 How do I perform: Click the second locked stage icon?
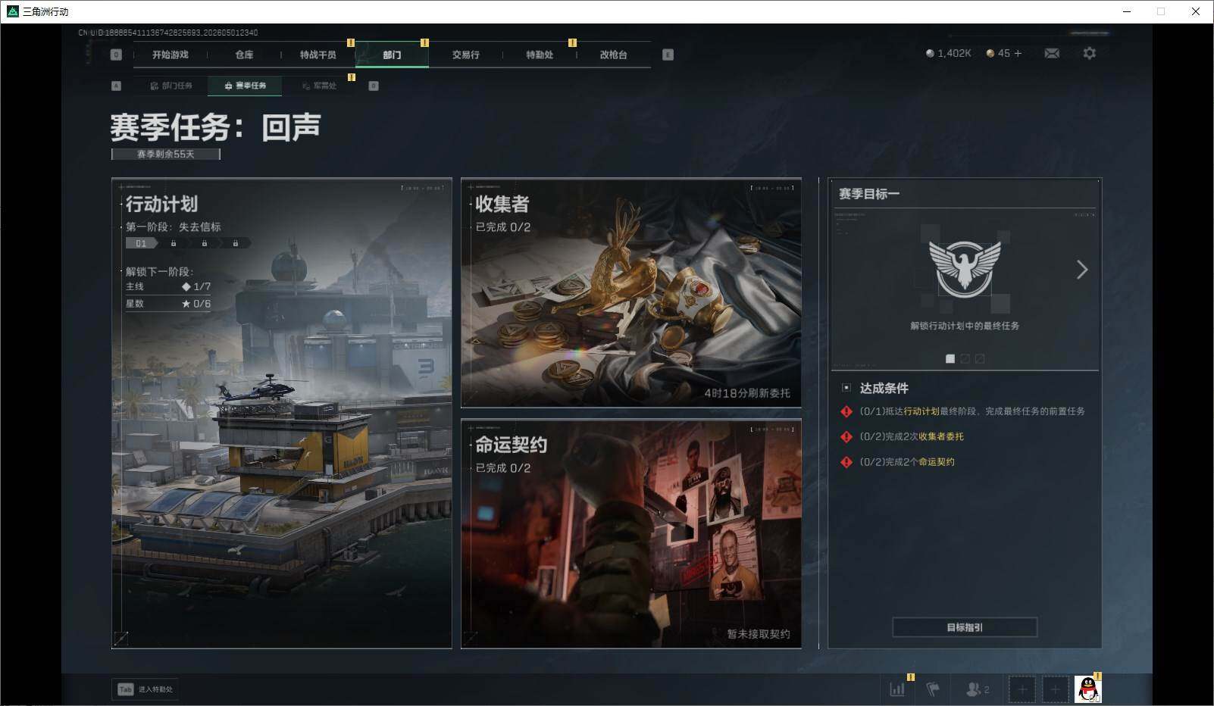174,243
